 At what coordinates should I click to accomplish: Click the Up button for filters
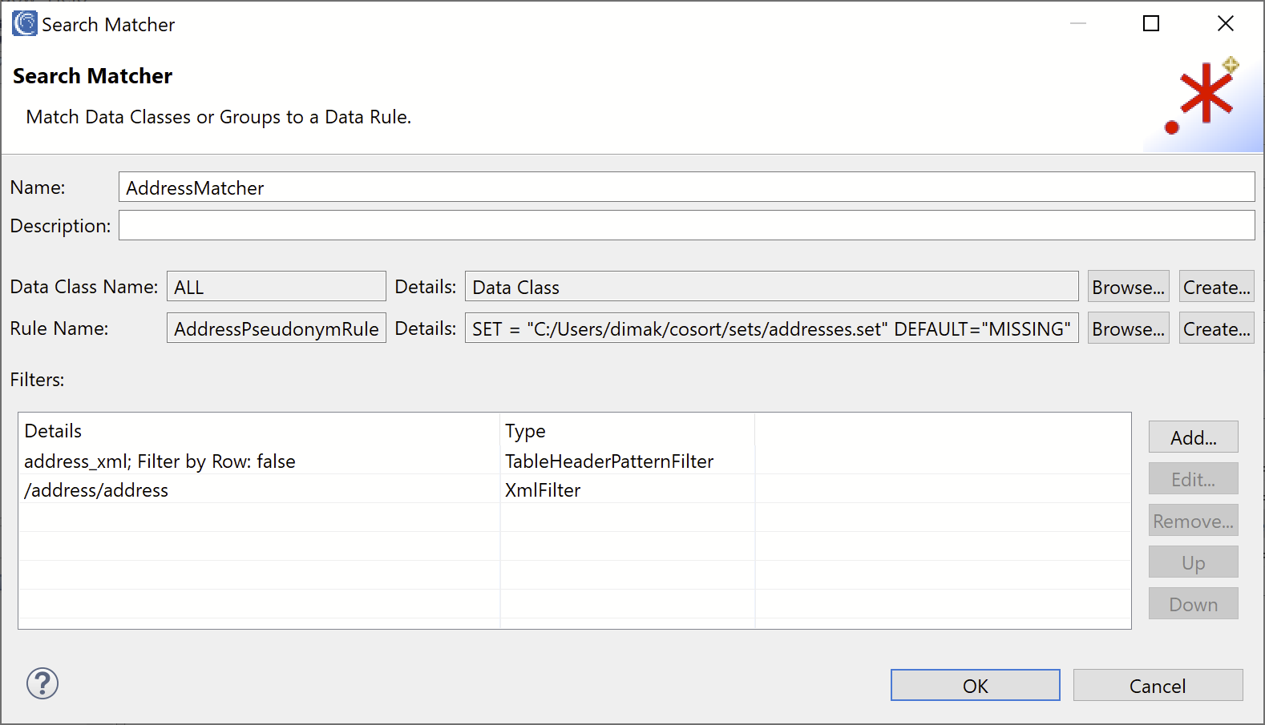point(1193,562)
